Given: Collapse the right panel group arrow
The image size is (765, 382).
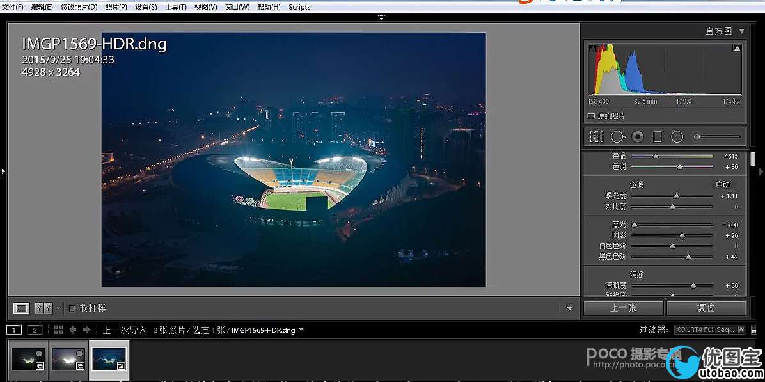Looking at the screenshot, I should coord(761,171).
